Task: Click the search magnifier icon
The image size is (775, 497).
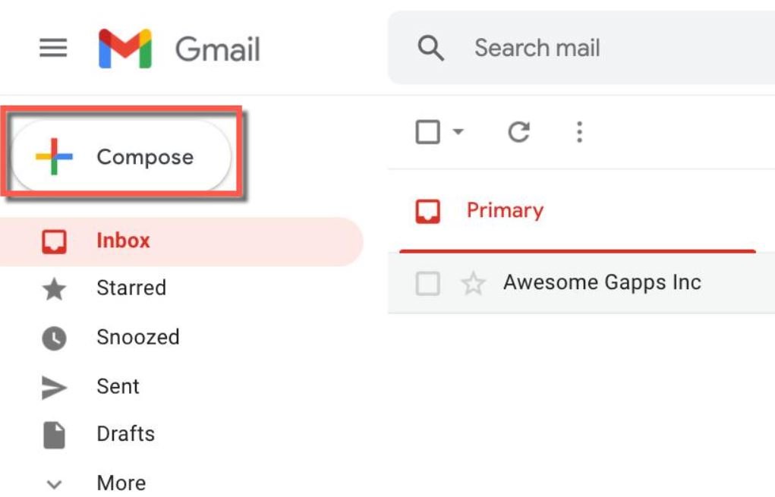Action: 430,48
